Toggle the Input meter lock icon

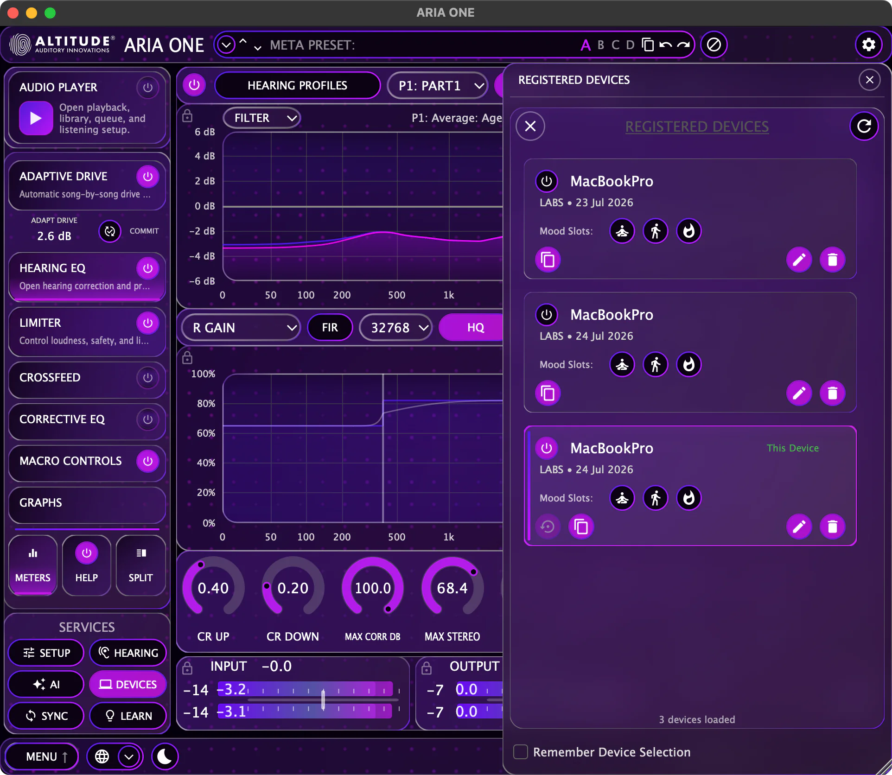(187, 667)
